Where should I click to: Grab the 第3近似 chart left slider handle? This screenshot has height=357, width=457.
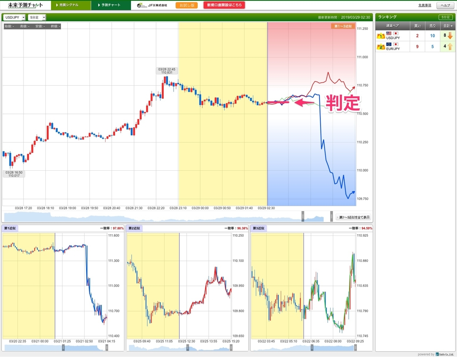click(312, 347)
